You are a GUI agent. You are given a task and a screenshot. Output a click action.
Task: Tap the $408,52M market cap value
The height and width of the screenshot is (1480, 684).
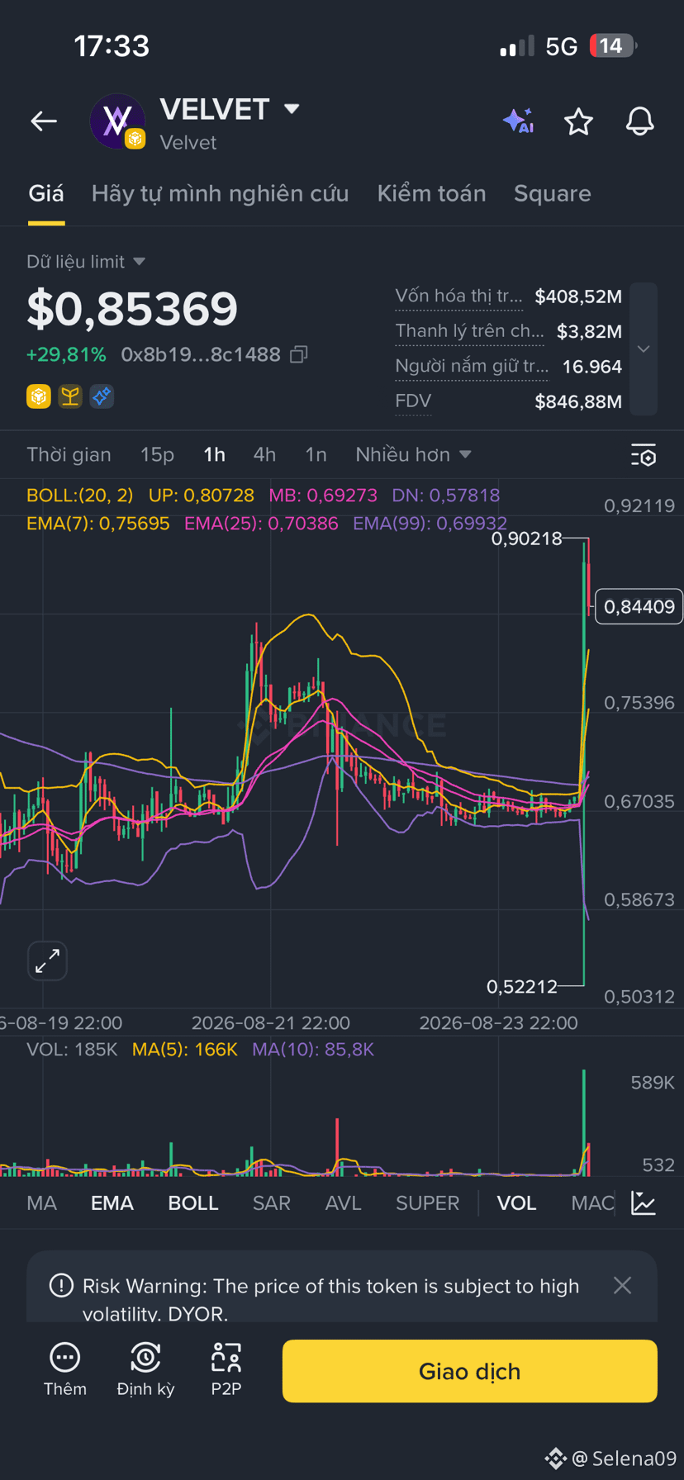tap(578, 296)
